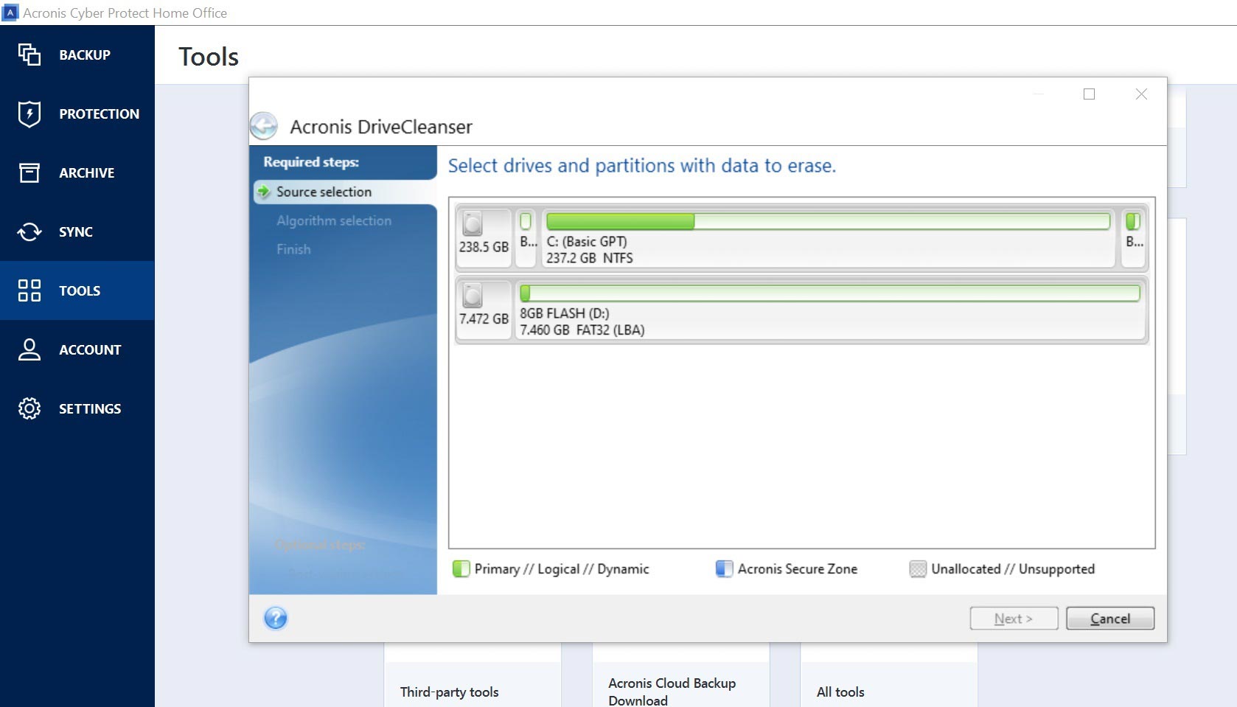Select the Archive box icon
The width and height of the screenshot is (1237, 707).
point(29,173)
